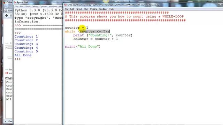Click the last shell prompt '>>>'

click(18, 59)
